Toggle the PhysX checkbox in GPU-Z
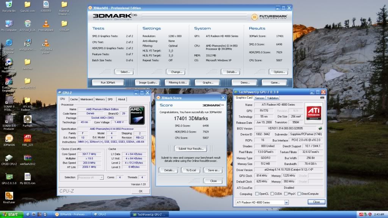 click(286, 194)
